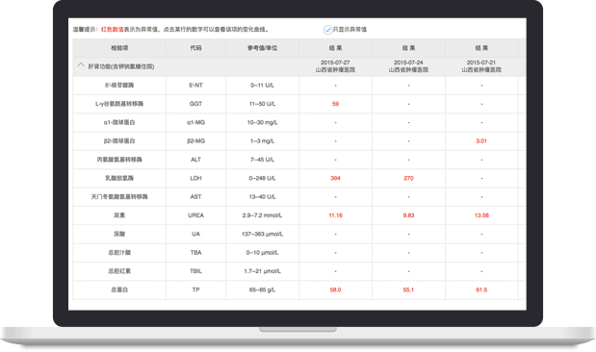Click the 代码 column header
The height and width of the screenshot is (352, 596).
[x=195, y=48]
